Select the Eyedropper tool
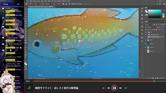Screen dimensions: 166x93 [26, 24]
